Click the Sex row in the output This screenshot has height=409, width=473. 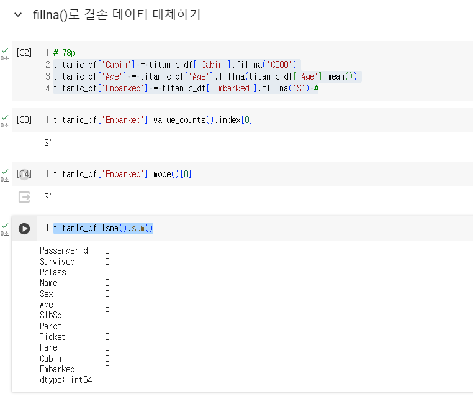point(75,294)
